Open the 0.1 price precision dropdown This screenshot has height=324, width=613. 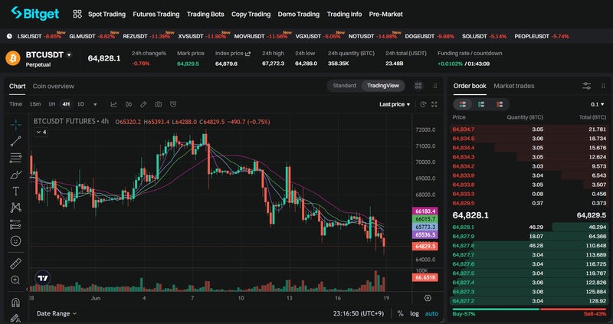(598, 104)
